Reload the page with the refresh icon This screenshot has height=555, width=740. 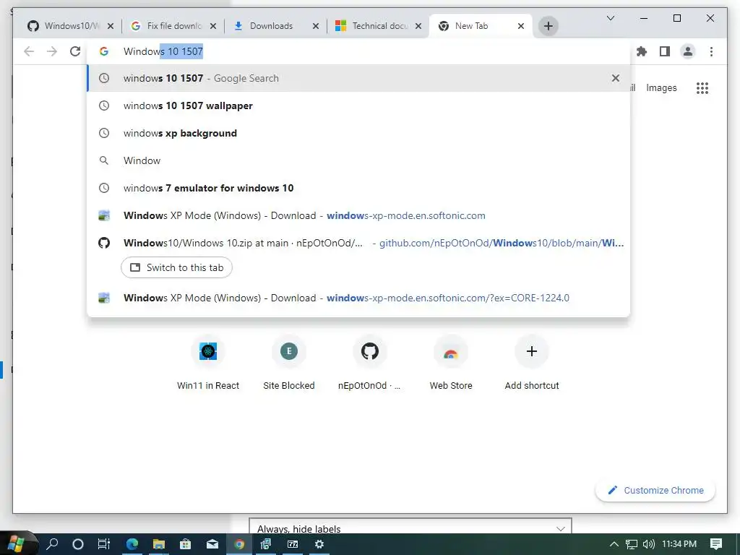click(75, 51)
